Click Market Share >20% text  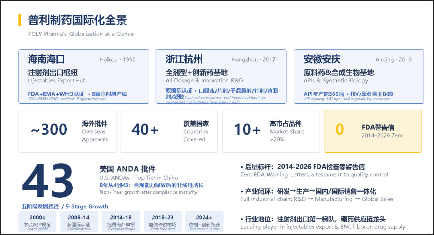click(287, 135)
